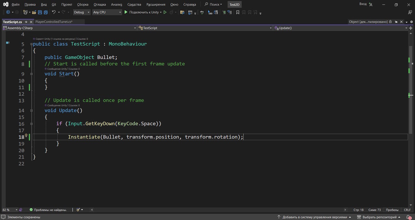The image size is (415, 220).
Task: Click the Поиск search button
Action: [213, 4]
